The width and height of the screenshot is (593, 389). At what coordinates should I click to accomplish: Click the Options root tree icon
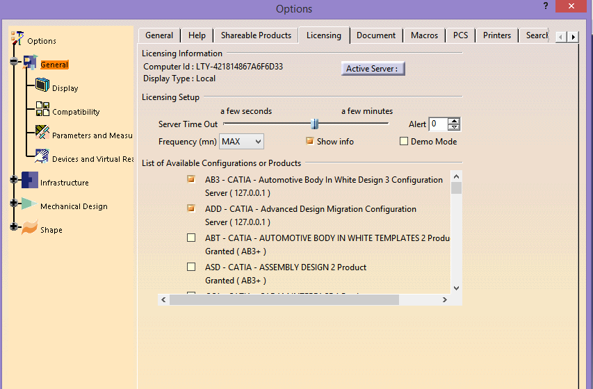click(17, 38)
